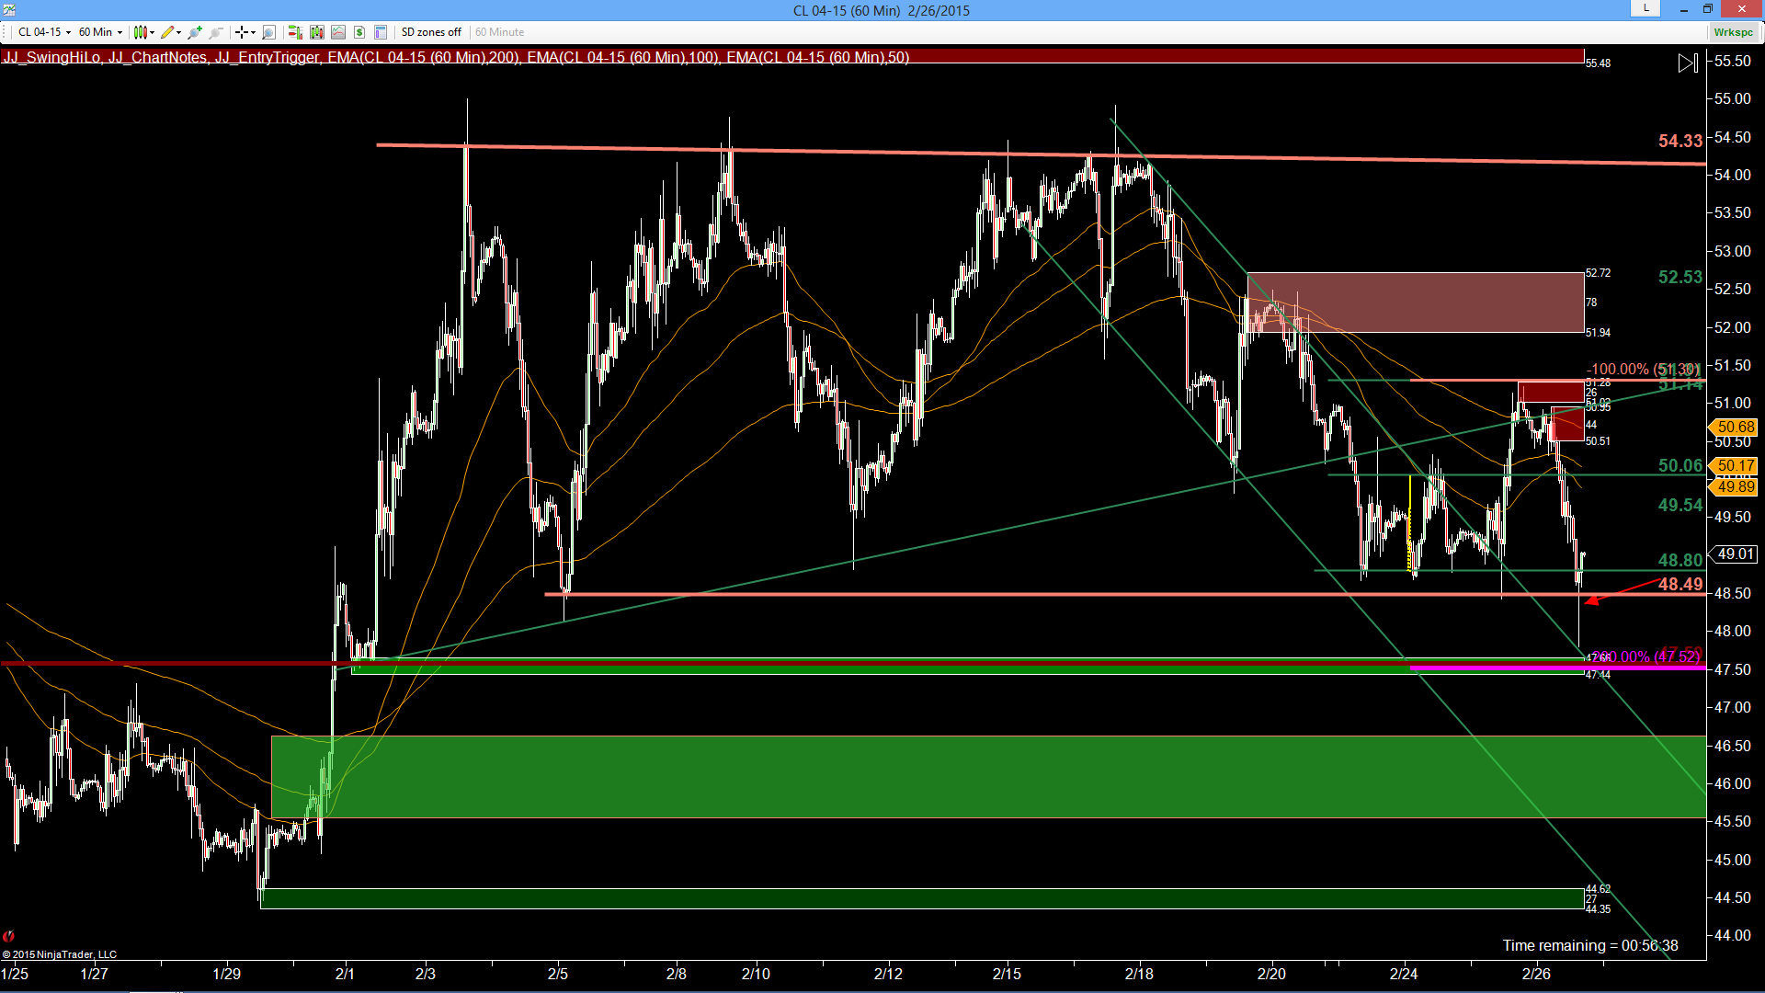Restore down the chart window
Viewport: 1765px width, 993px height.
click(x=1708, y=9)
